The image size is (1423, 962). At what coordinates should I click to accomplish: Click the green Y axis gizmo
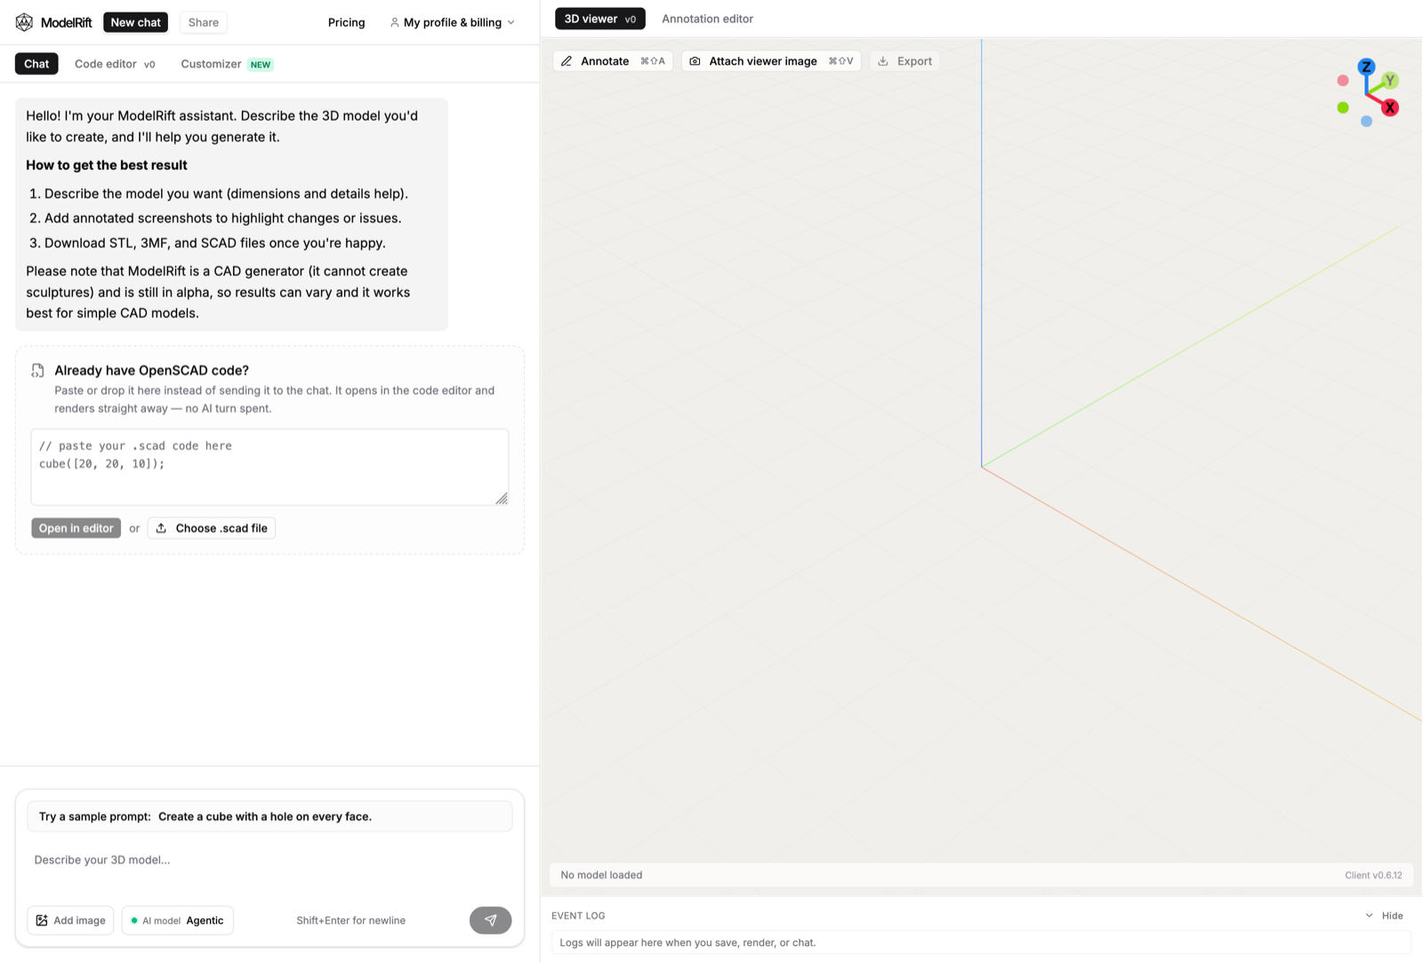click(x=1390, y=80)
